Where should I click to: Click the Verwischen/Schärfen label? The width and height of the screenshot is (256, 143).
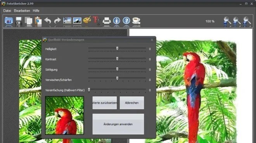[x=59, y=80]
